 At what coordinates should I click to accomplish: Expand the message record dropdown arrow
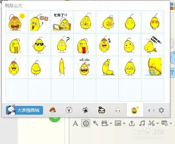pos(171,123)
